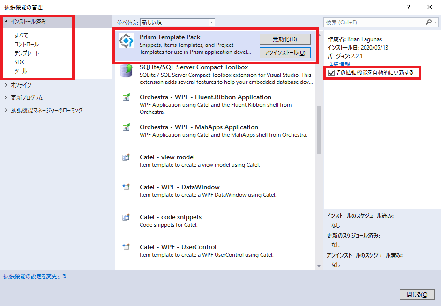Select Catel - WPF - UserControl title
This screenshot has height=306, width=441.
tap(178, 247)
